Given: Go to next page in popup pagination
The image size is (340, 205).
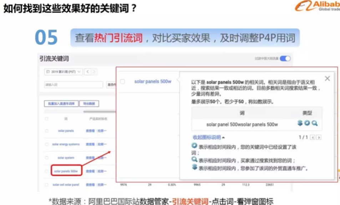Looking at the screenshot, I should pos(319,137).
